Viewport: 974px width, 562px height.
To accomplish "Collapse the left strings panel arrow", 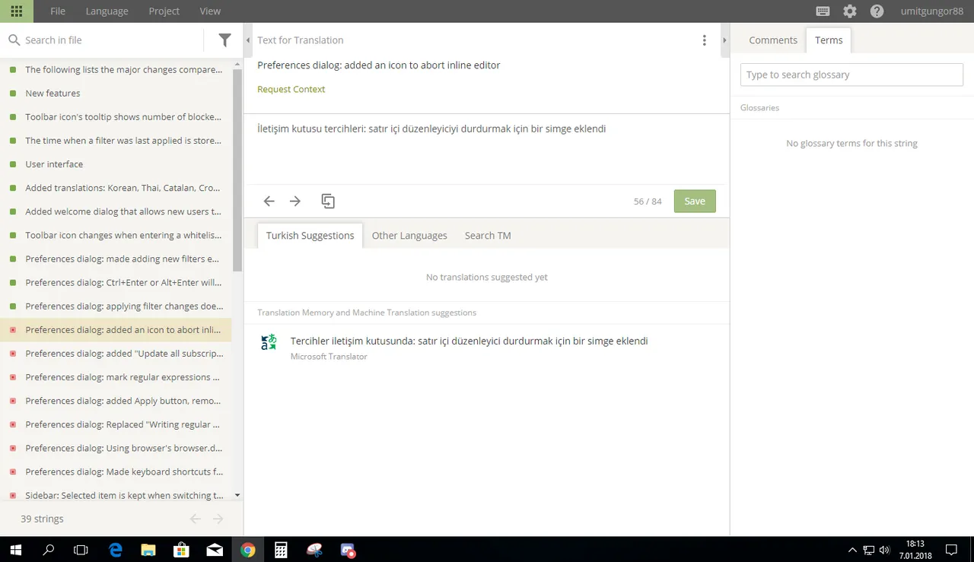I will pos(248,40).
